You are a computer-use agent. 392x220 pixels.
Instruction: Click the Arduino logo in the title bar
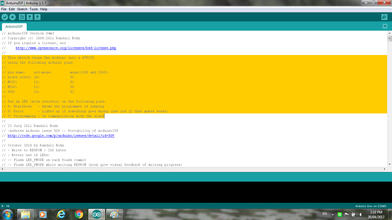(3, 3)
